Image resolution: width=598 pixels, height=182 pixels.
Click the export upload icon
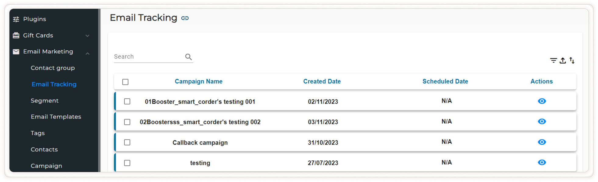(x=563, y=60)
